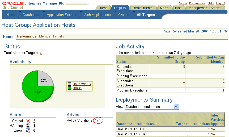
Task: Click the Help link
Action: (x=210, y=3)
